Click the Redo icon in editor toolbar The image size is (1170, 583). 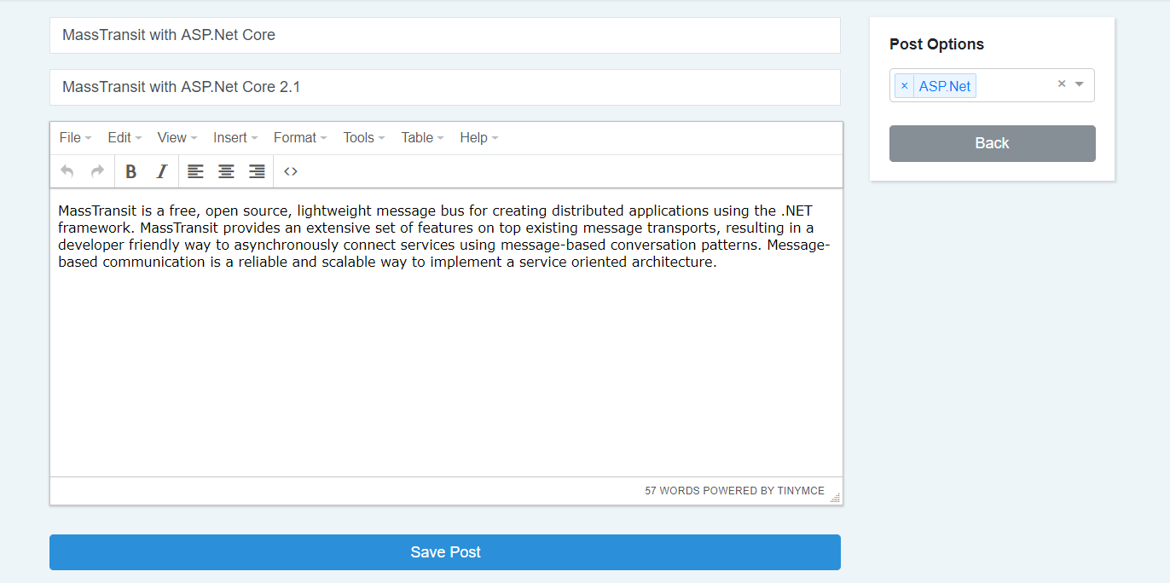97,171
